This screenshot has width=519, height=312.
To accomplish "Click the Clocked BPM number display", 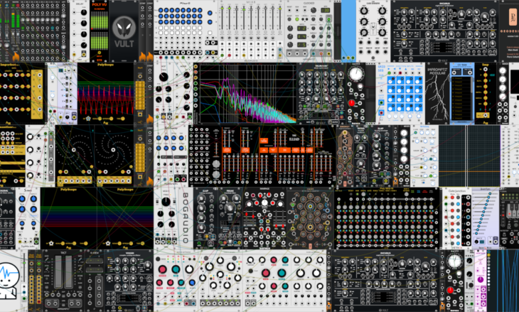I will point(325,10).
